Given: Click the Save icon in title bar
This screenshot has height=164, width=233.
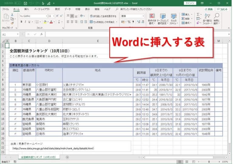Looking at the screenshot, I should tap(25, 3).
